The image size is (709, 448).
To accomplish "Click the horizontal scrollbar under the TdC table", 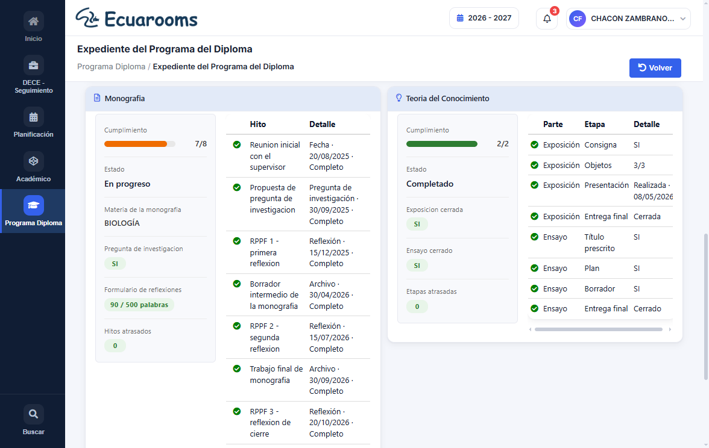I will pyautogui.click(x=598, y=329).
